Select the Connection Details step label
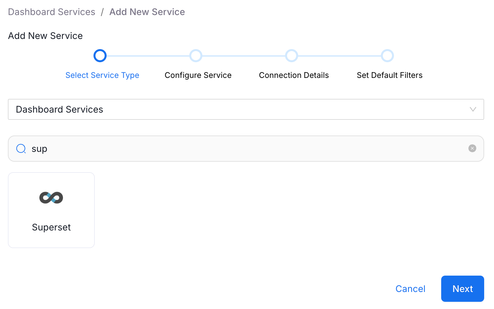This screenshot has height=309, width=494. point(294,75)
